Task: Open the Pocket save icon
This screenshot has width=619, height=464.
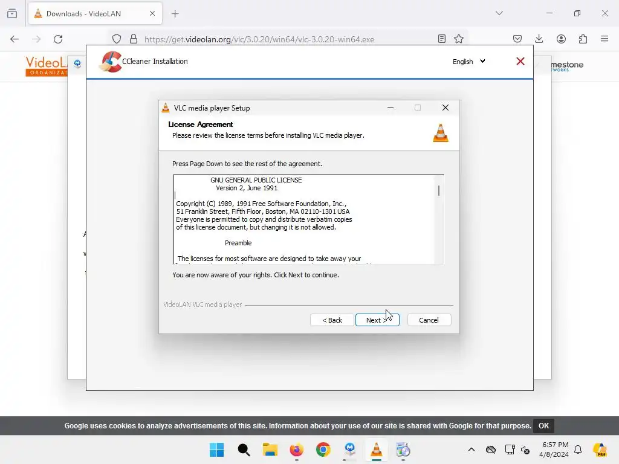Action: (517, 39)
